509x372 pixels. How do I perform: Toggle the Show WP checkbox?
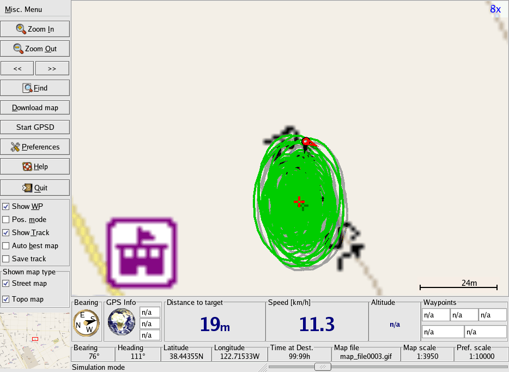click(6, 207)
